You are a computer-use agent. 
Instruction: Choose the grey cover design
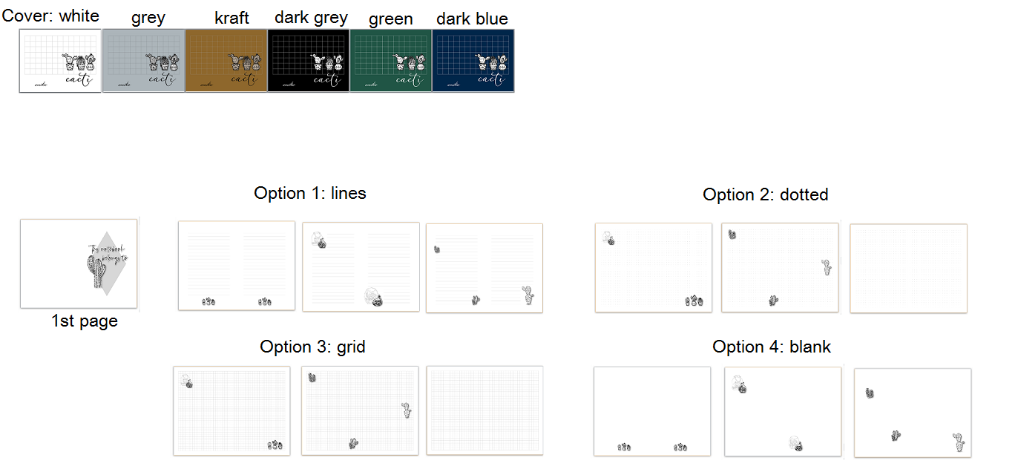click(143, 61)
